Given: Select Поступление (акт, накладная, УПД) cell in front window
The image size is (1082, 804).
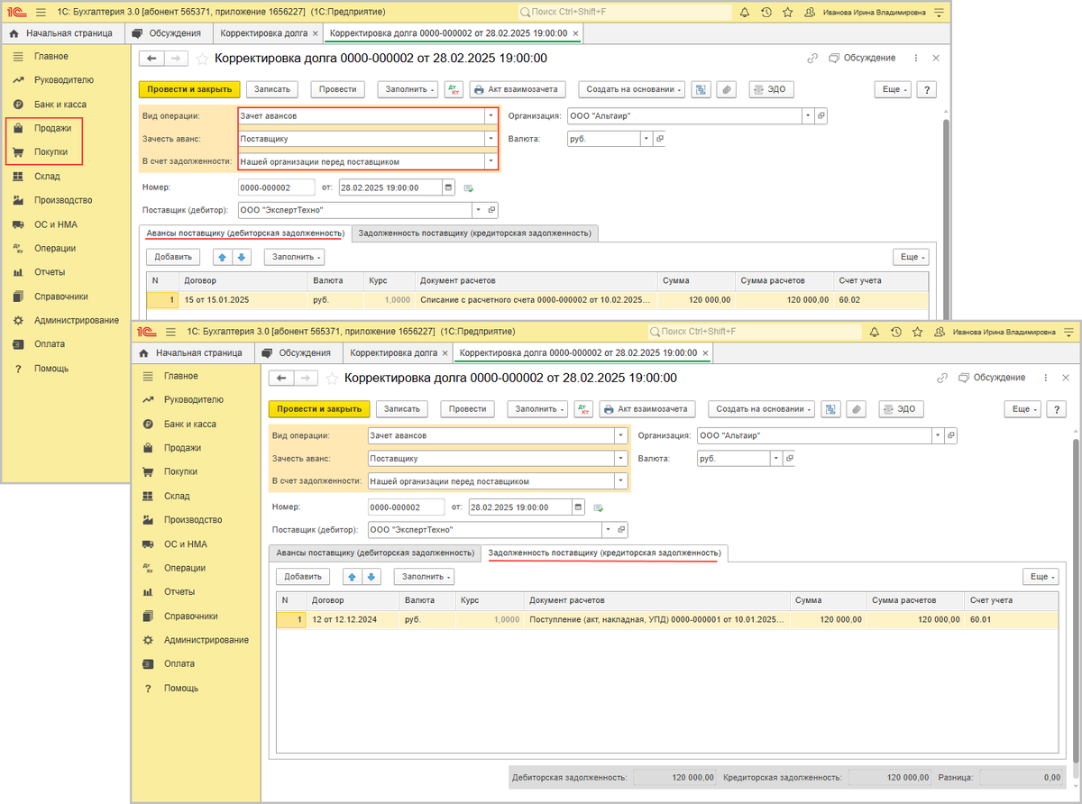Looking at the screenshot, I should (655, 620).
